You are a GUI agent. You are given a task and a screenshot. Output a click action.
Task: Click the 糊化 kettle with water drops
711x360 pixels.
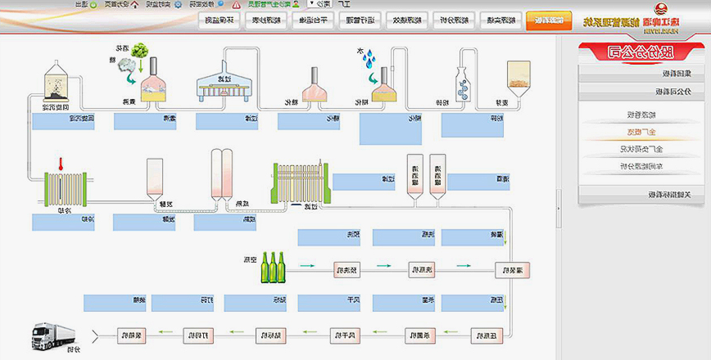point(380,86)
